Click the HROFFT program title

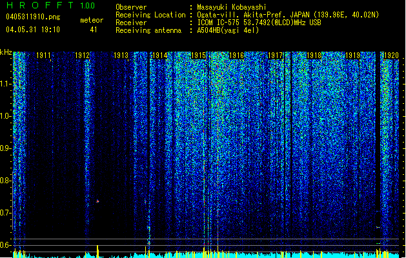(x=40, y=5)
